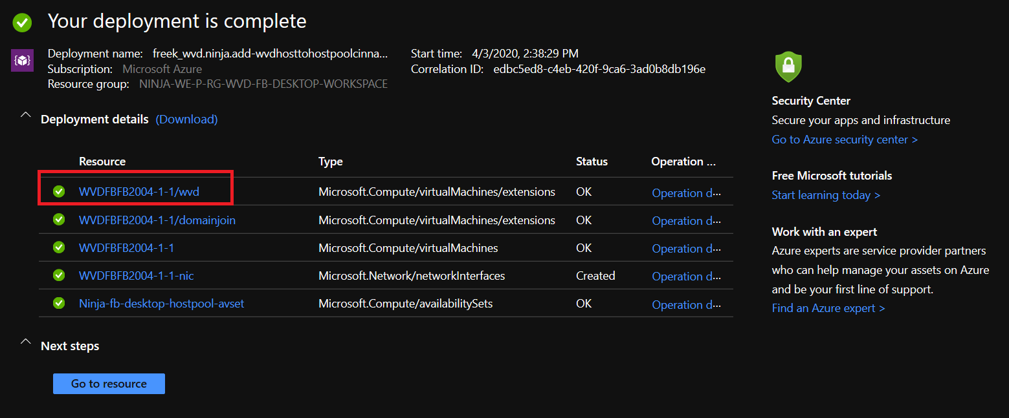Screen dimensions: 1009x418
Task: Collapse the Deployment details section
Action: pyautogui.click(x=26, y=115)
